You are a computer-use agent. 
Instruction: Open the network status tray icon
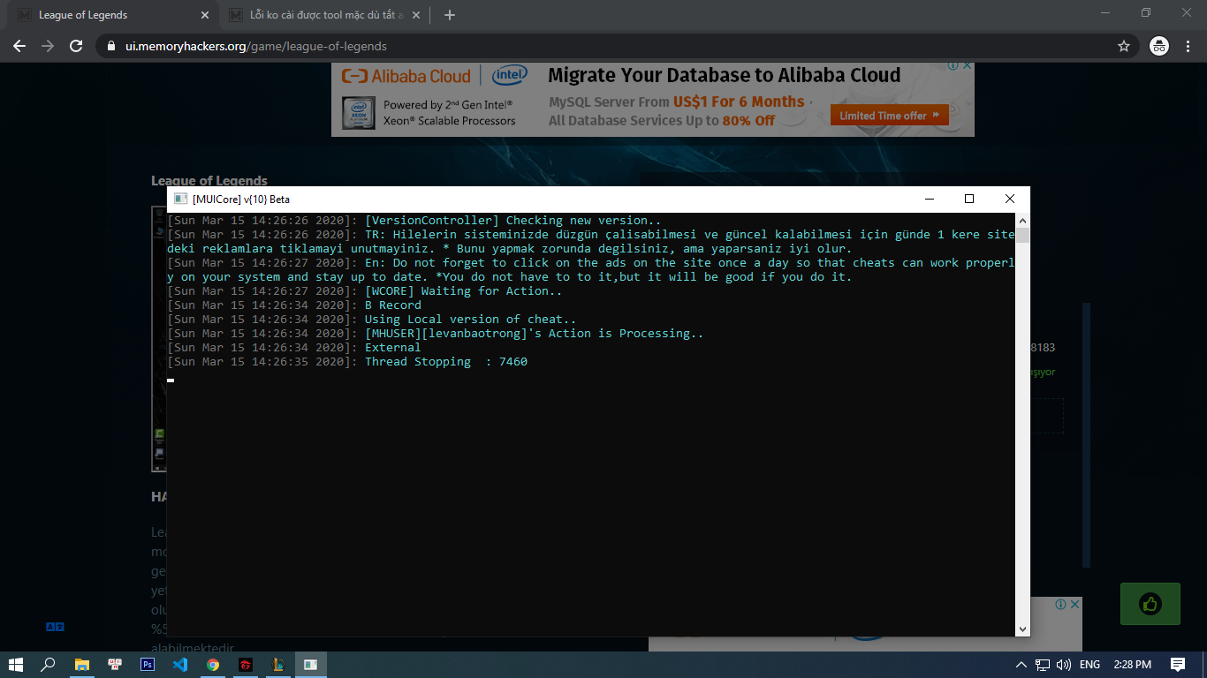tap(1043, 664)
